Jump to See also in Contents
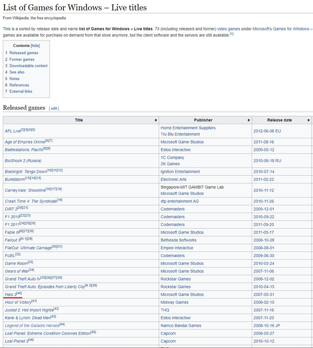Viewport: 313px width, 348px height. pyautogui.click(x=17, y=72)
